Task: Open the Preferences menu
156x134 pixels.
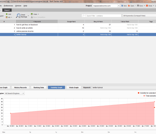Action: (x=8, y=6)
